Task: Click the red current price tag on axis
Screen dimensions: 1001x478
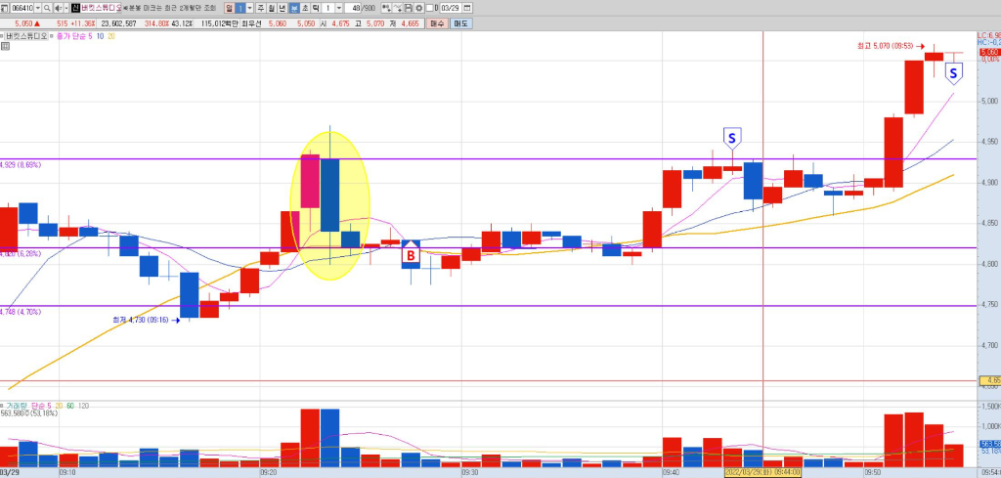Action: (x=989, y=52)
